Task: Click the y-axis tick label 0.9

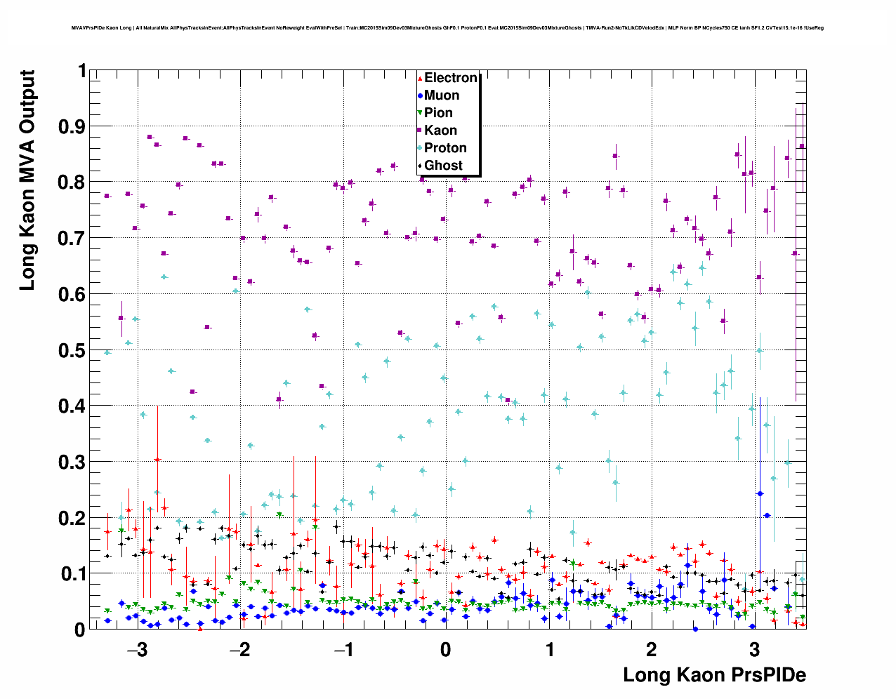Action: coord(72,127)
